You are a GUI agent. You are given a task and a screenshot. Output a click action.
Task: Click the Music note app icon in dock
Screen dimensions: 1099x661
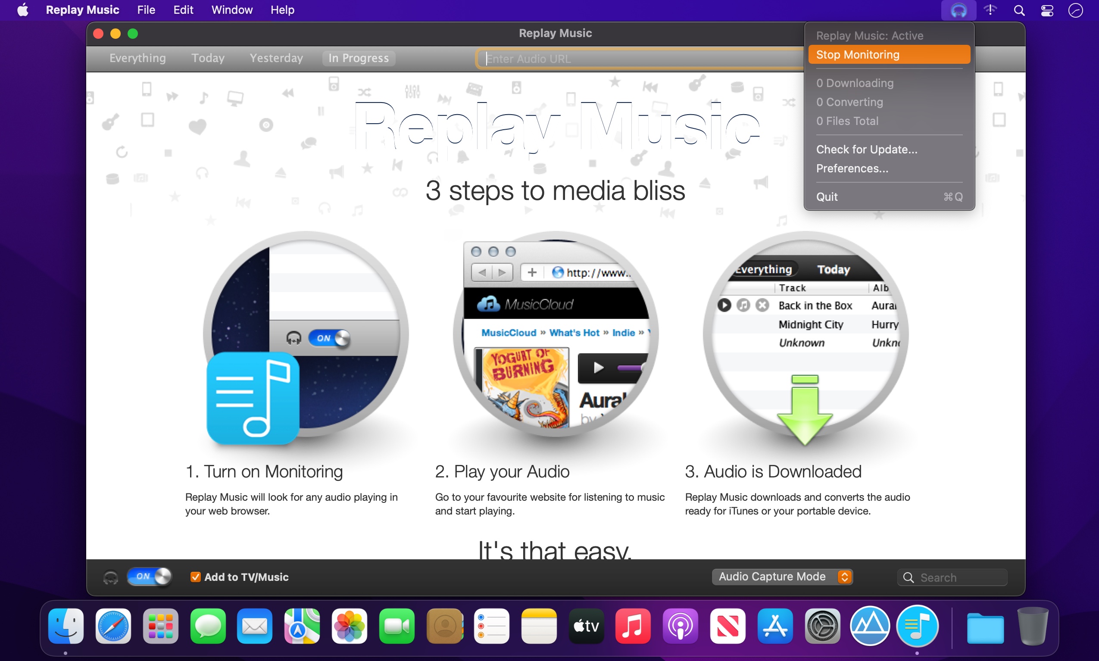(634, 626)
